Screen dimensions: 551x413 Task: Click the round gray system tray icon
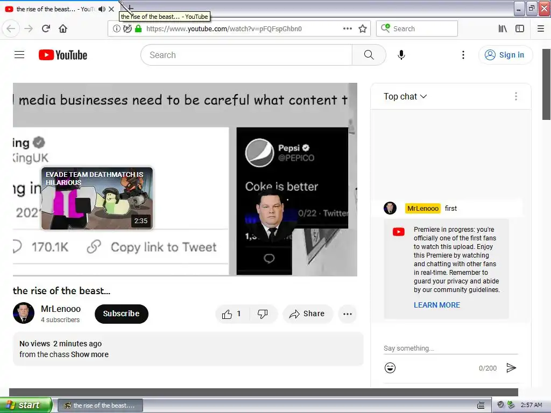point(500,405)
